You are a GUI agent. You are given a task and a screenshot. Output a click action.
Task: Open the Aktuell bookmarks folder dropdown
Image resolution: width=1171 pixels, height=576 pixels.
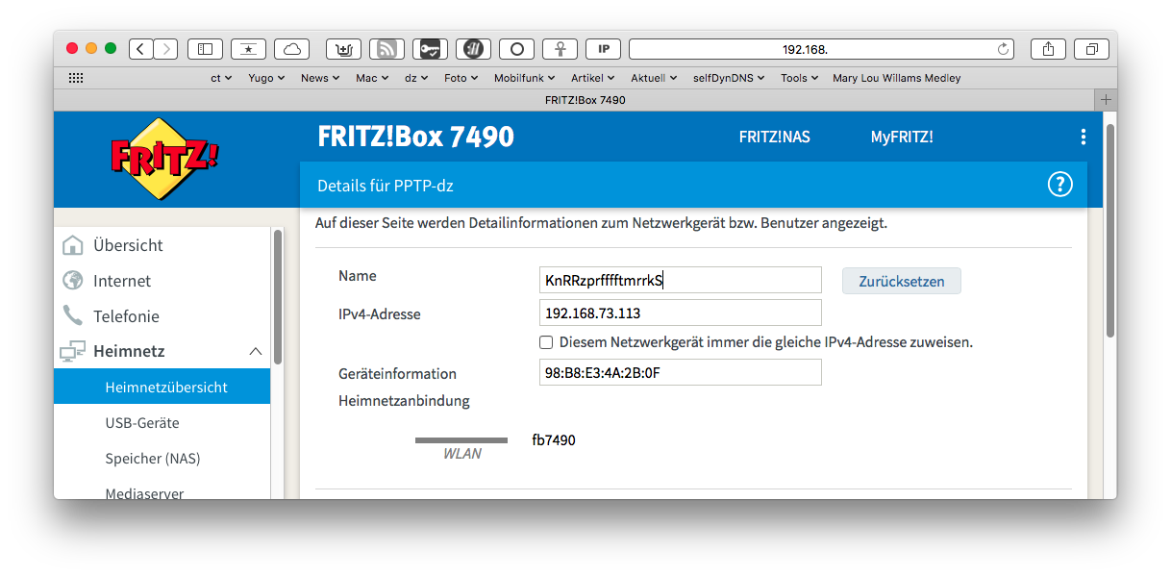[654, 78]
